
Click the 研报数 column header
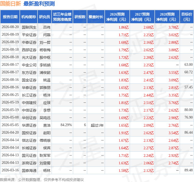pyautogui.click(x=80, y=17)
